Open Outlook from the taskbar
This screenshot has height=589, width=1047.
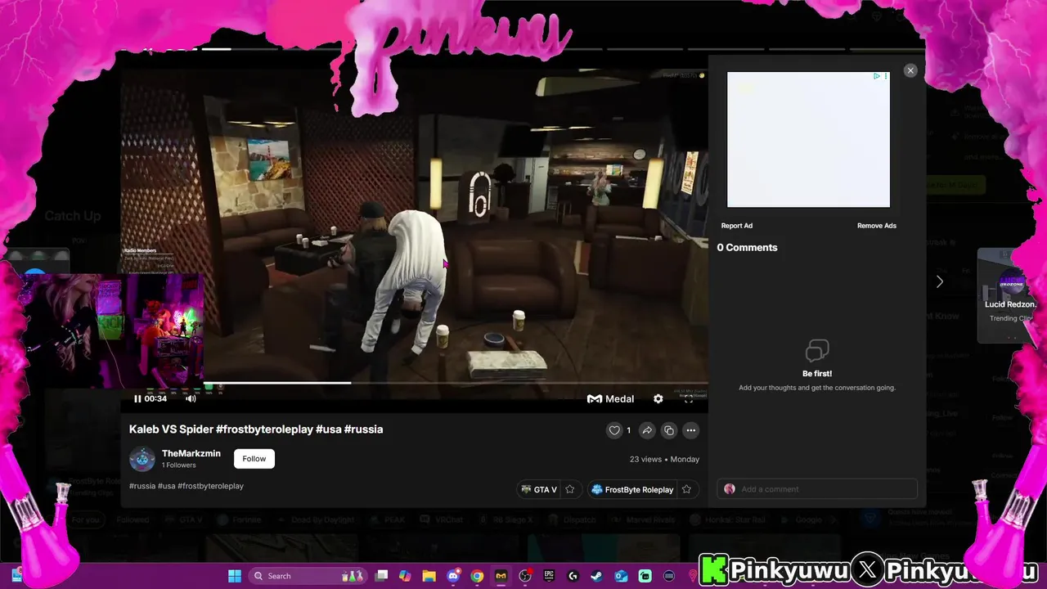[x=621, y=576]
